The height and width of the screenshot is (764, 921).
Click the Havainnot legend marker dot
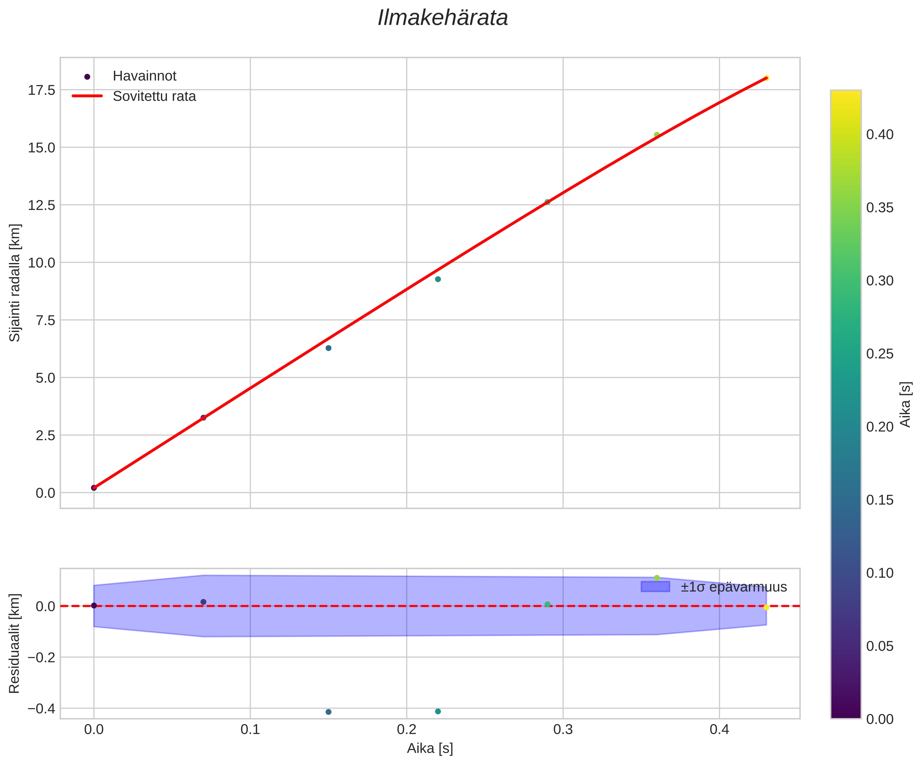(87, 77)
